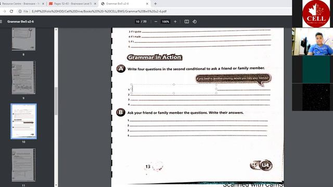Click the circled B exercise marker

[121, 112]
